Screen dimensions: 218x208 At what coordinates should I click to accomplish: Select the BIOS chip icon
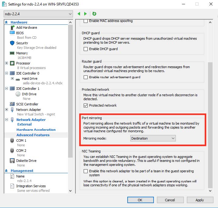coord(12,33)
